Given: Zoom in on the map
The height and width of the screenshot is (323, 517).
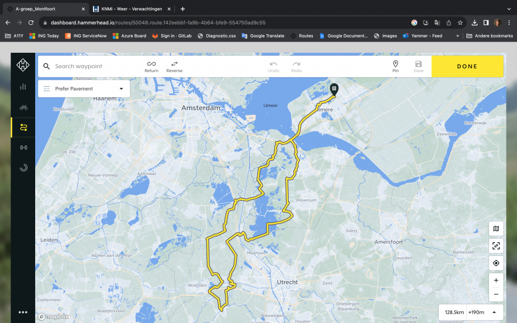Looking at the screenshot, I should click(x=496, y=281).
